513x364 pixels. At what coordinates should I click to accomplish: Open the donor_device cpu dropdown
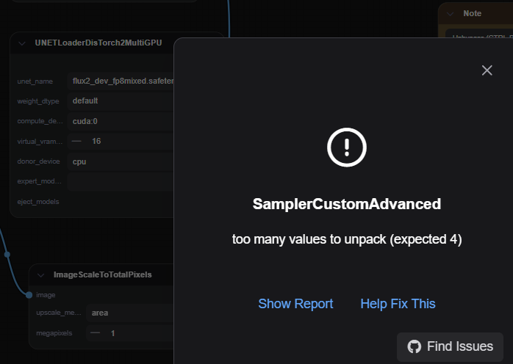point(121,161)
